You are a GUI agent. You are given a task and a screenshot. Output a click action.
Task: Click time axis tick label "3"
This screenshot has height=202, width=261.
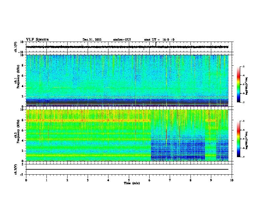pos(88,180)
